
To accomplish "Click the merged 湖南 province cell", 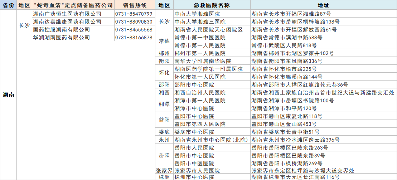I will pyautogui.click(x=9, y=95).
